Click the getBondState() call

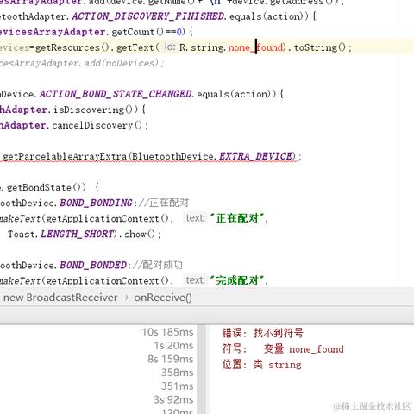pyautogui.click(x=47, y=187)
